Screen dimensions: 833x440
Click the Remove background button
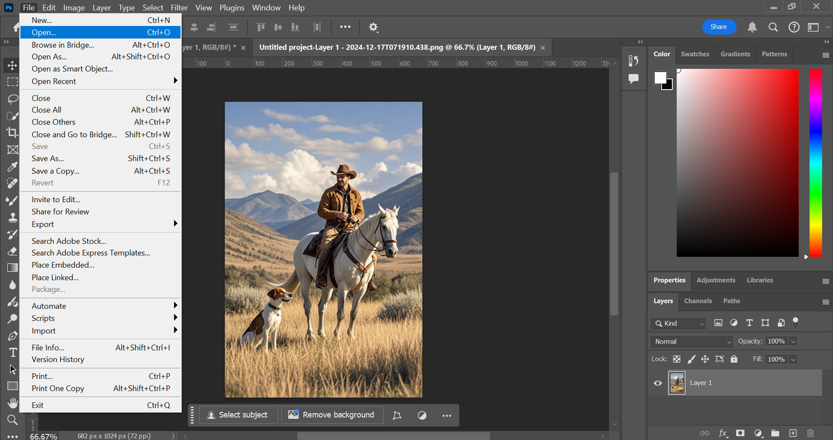point(332,415)
